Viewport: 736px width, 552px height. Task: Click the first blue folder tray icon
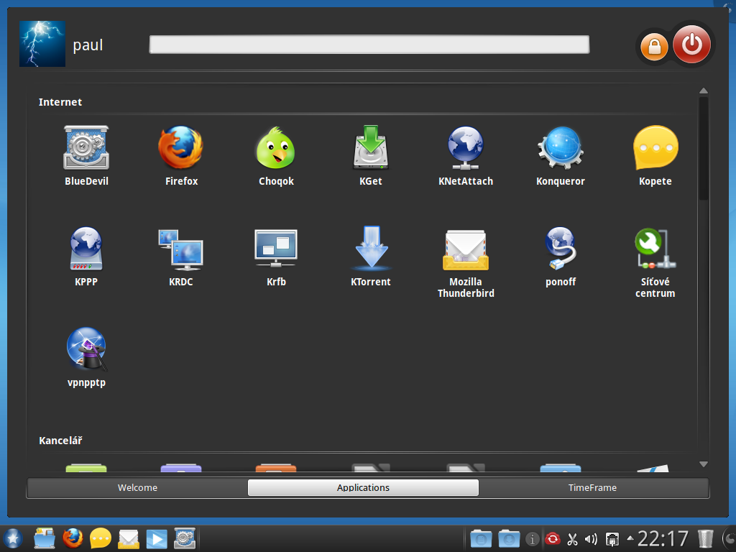click(x=481, y=538)
